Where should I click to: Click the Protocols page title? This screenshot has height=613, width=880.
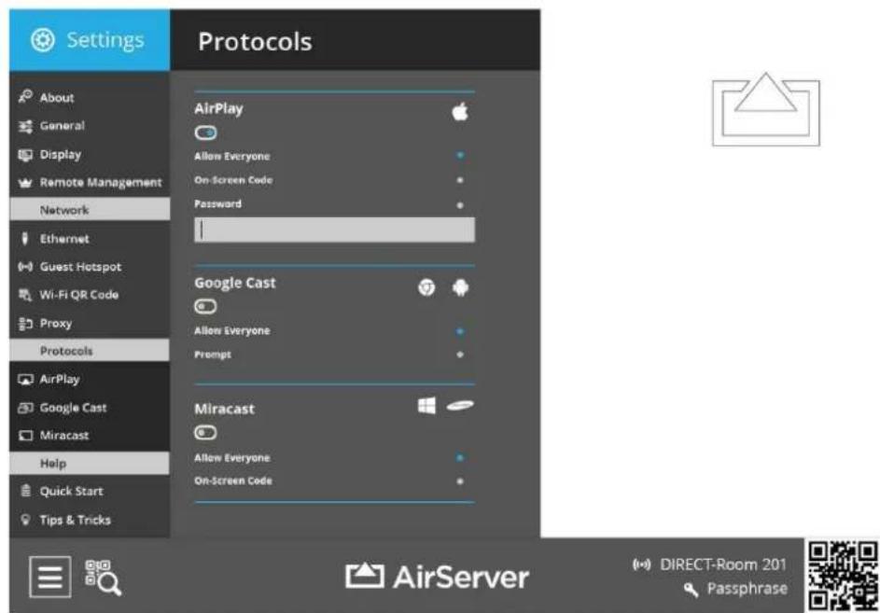[255, 42]
